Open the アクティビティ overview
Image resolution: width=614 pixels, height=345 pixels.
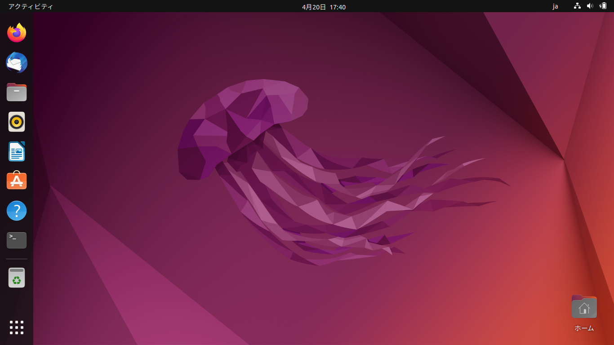tap(31, 7)
